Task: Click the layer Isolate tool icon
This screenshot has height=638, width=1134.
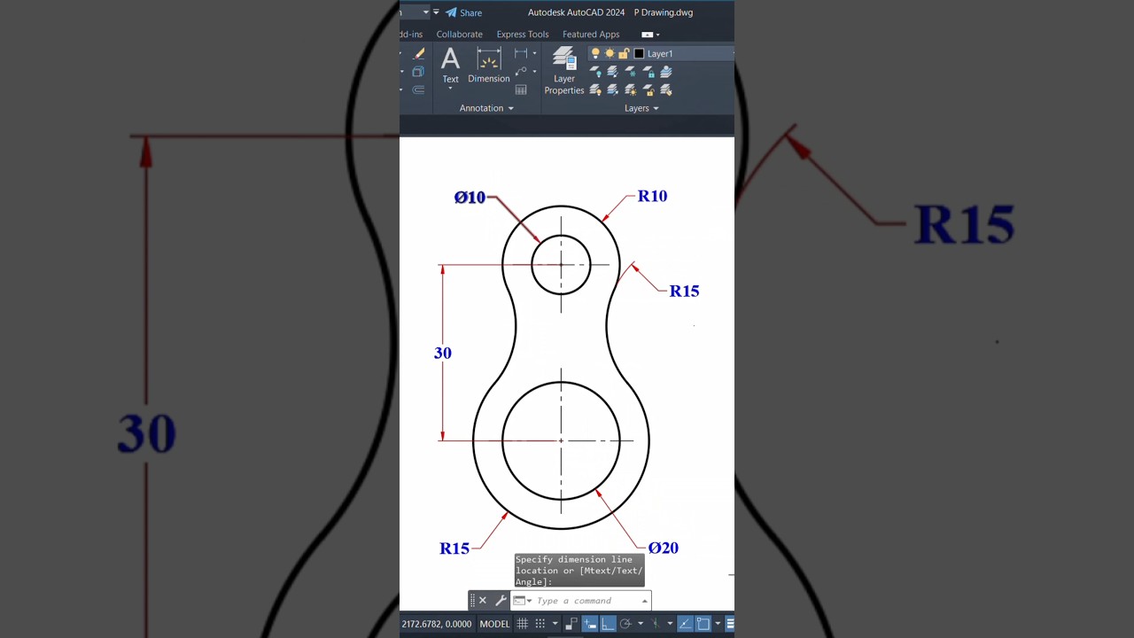Action: coord(612,72)
